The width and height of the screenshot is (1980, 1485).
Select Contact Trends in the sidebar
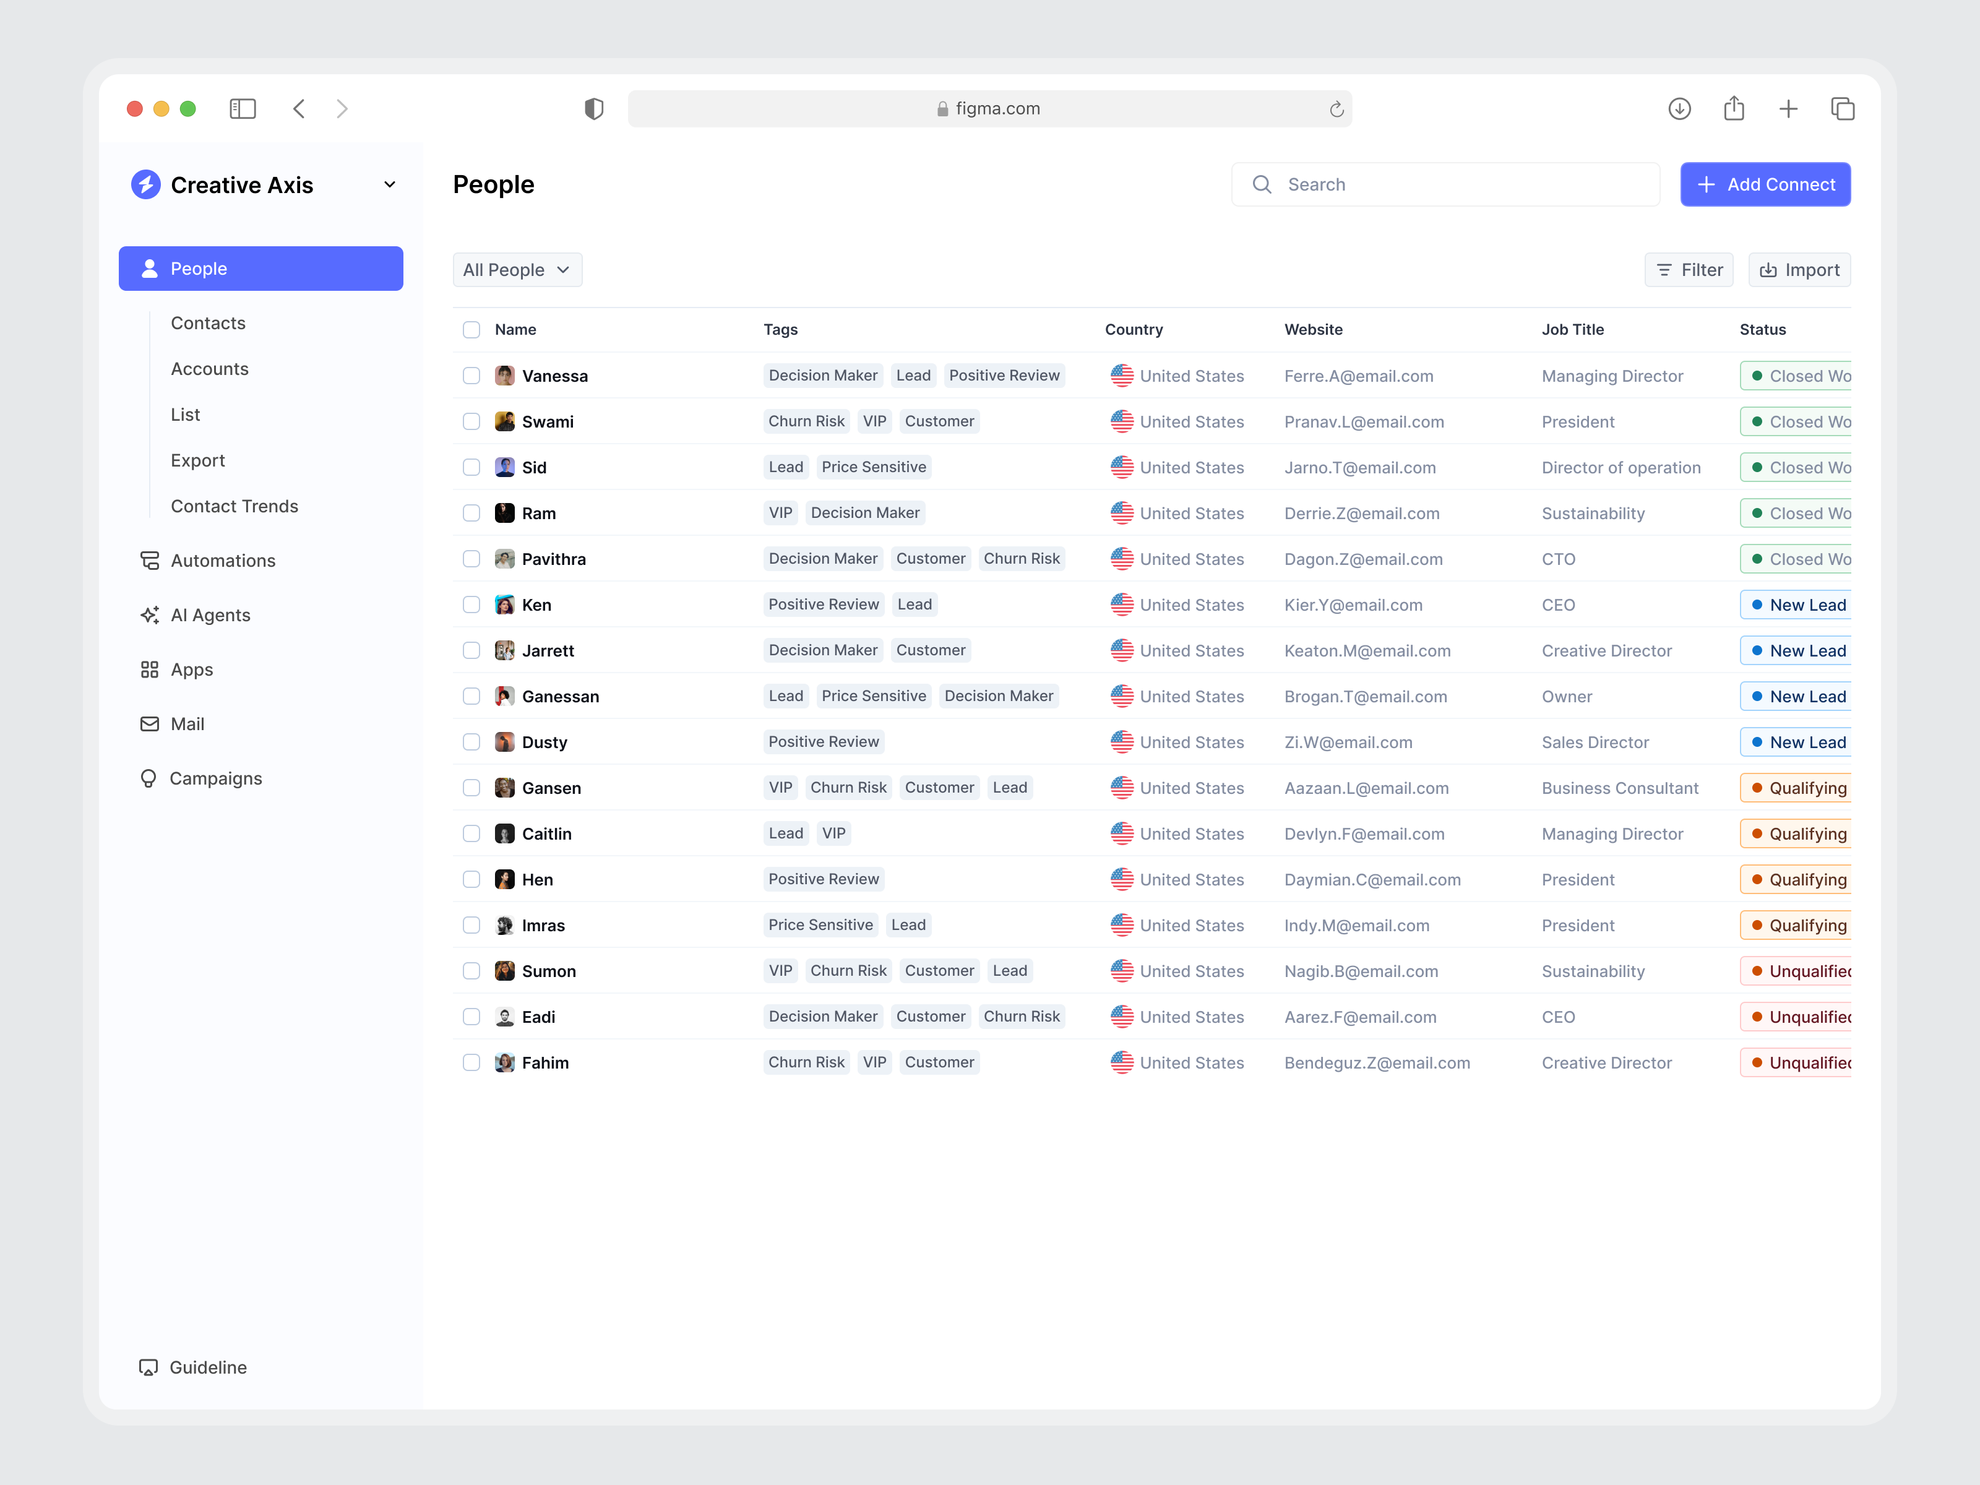point(235,506)
